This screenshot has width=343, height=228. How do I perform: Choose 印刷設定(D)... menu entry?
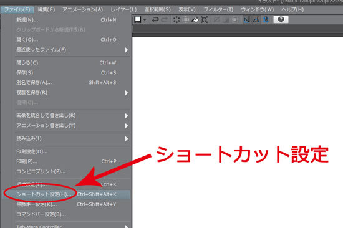67,151
